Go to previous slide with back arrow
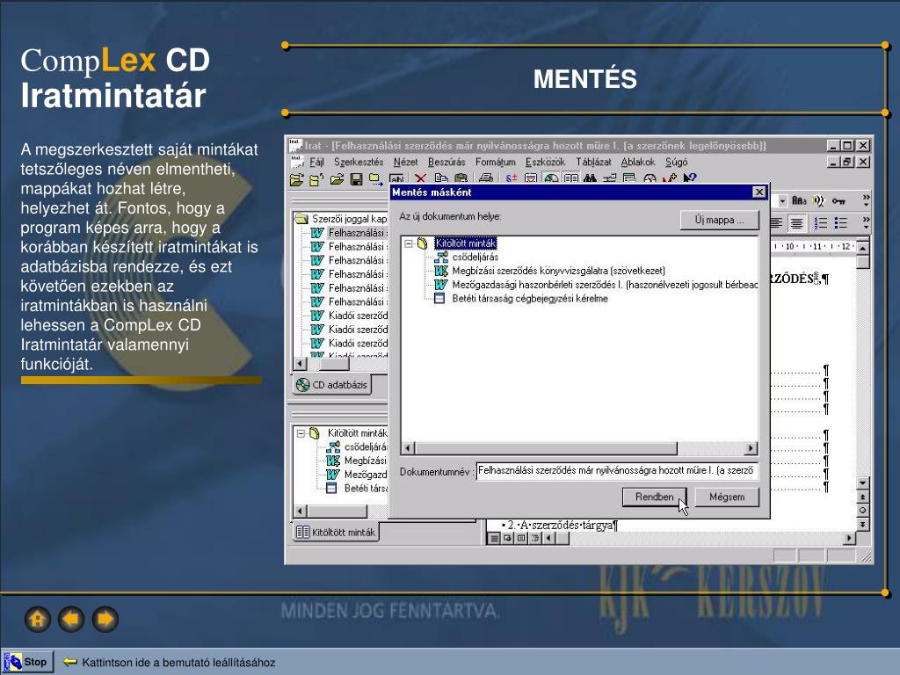This screenshot has height=675, width=900. pyautogui.click(x=71, y=620)
